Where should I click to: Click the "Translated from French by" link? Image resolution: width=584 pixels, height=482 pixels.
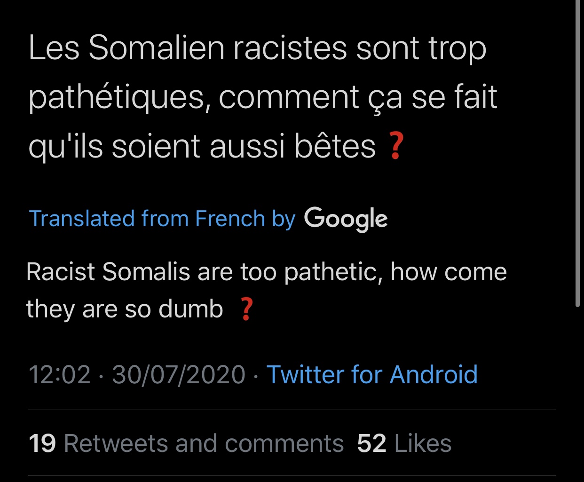pos(162,219)
